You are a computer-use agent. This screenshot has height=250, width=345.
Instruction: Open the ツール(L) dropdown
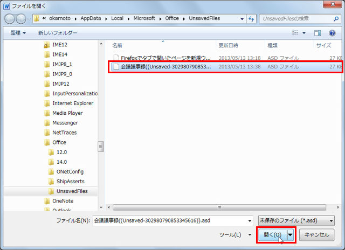[235, 235]
